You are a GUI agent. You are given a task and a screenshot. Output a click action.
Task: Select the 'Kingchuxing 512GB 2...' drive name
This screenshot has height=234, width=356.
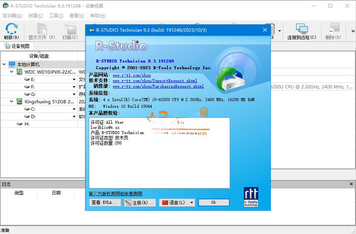click(49, 101)
